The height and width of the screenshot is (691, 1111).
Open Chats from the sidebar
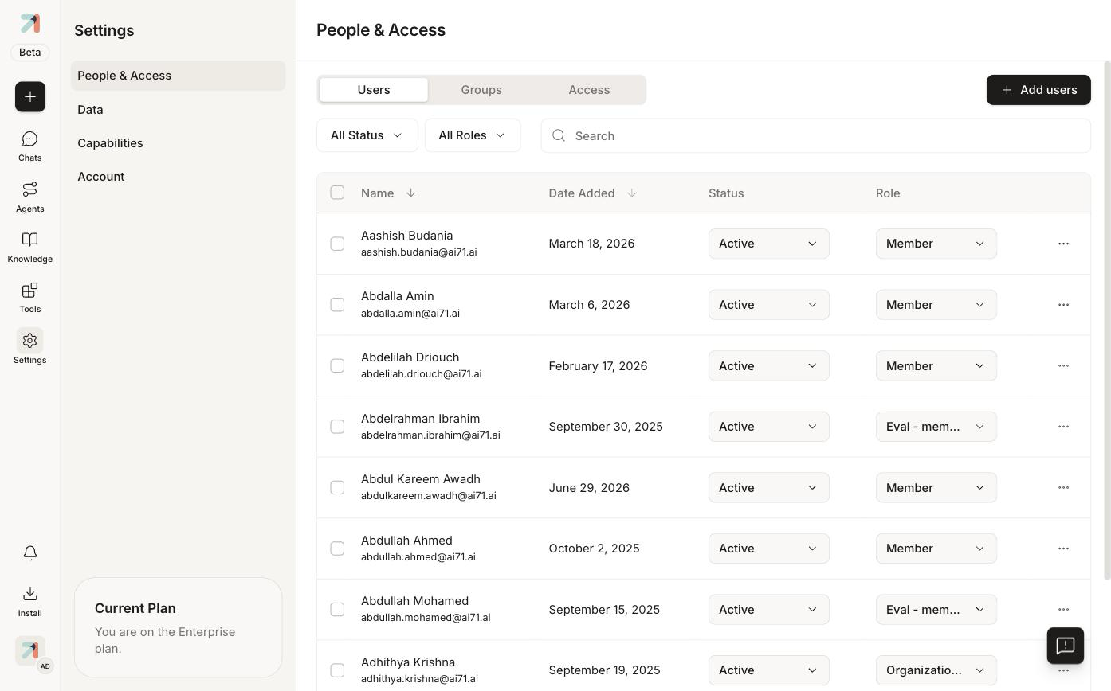coord(30,146)
